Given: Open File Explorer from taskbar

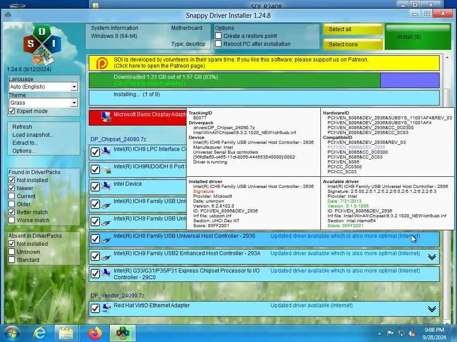Looking at the screenshot, I should click(x=66, y=333).
